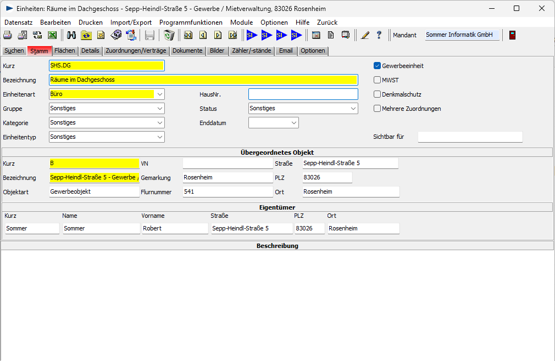The width and height of the screenshot is (555, 361).
Task: Tick the Denkmalschutz checkbox
Action: tap(377, 94)
